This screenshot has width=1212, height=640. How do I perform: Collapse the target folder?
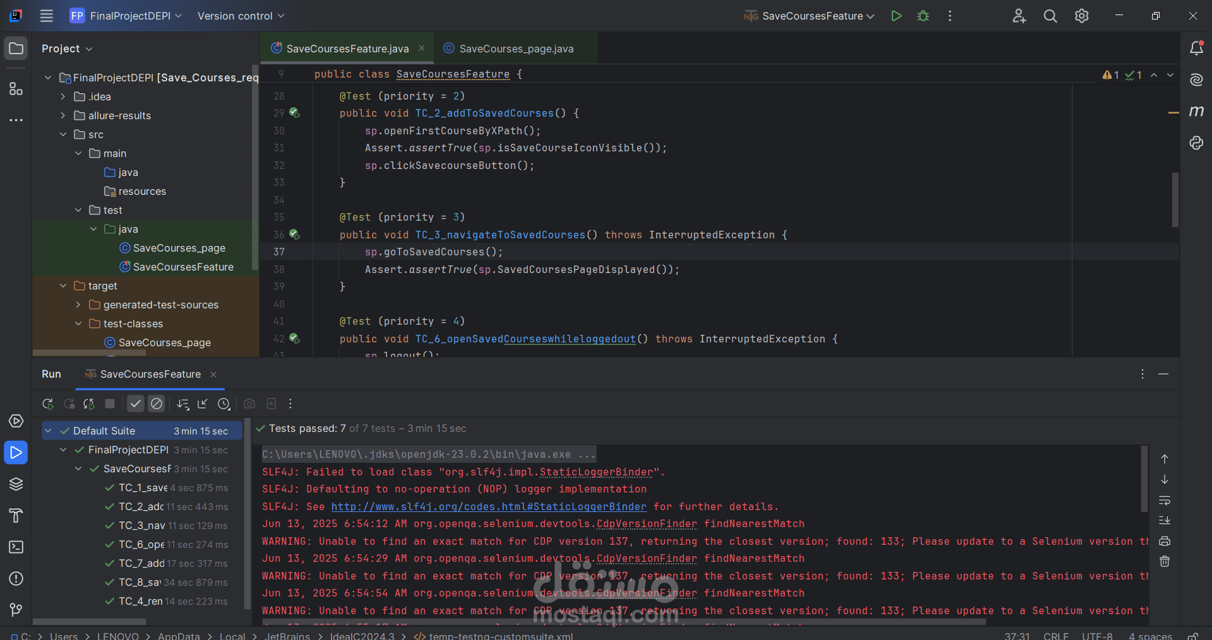click(62, 286)
